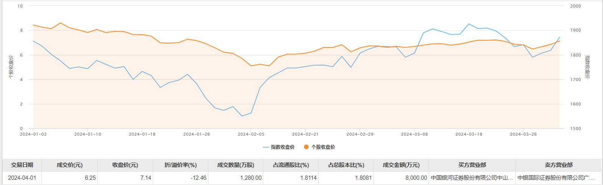The height and width of the screenshot is (185, 603).
Task: Click the 2024-02-05 x-axis date label
Action: [x=251, y=134]
